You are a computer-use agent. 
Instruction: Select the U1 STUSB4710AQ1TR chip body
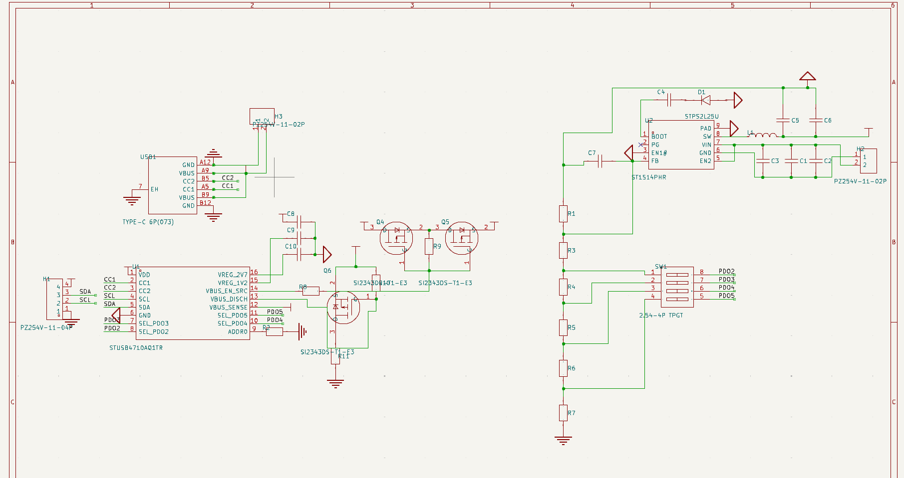(x=192, y=303)
